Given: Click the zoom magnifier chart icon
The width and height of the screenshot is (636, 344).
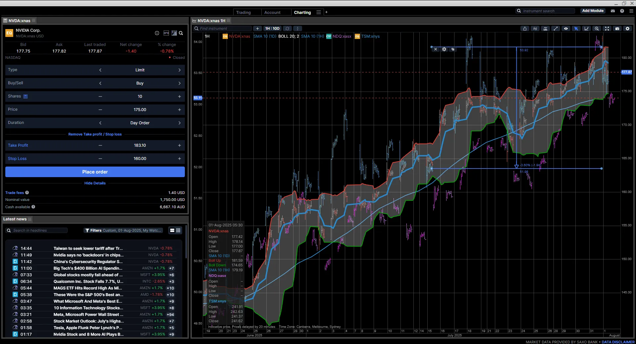Looking at the screenshot, I should pos(597,29).
